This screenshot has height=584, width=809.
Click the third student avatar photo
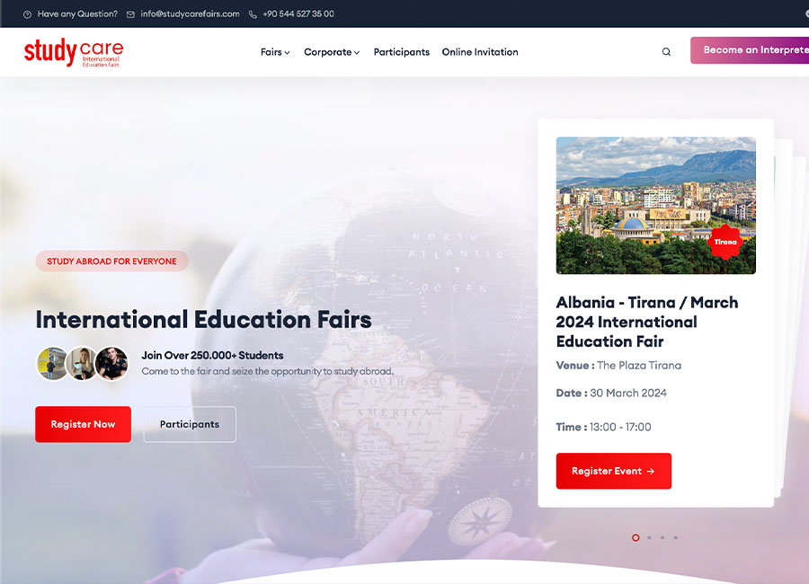(111, 363)
